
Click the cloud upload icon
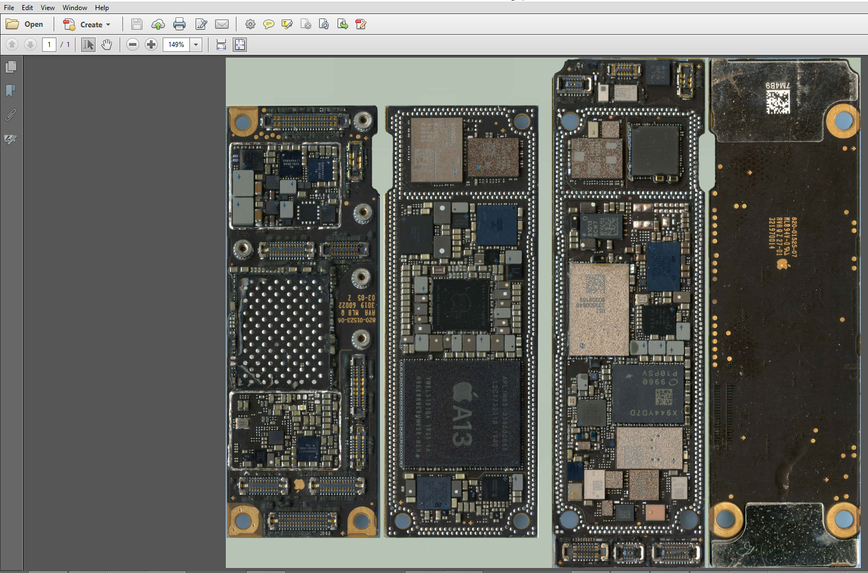(158, 25)
